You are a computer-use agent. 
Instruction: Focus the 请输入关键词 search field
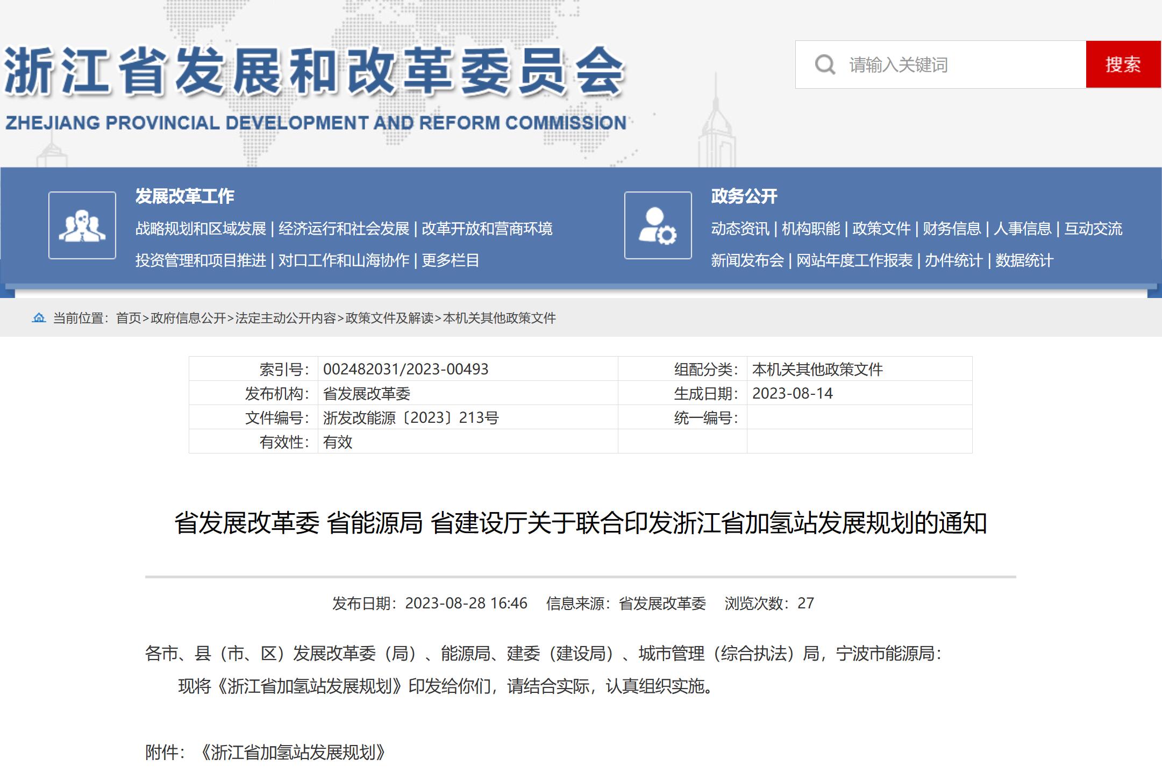(x=941, y=65)
